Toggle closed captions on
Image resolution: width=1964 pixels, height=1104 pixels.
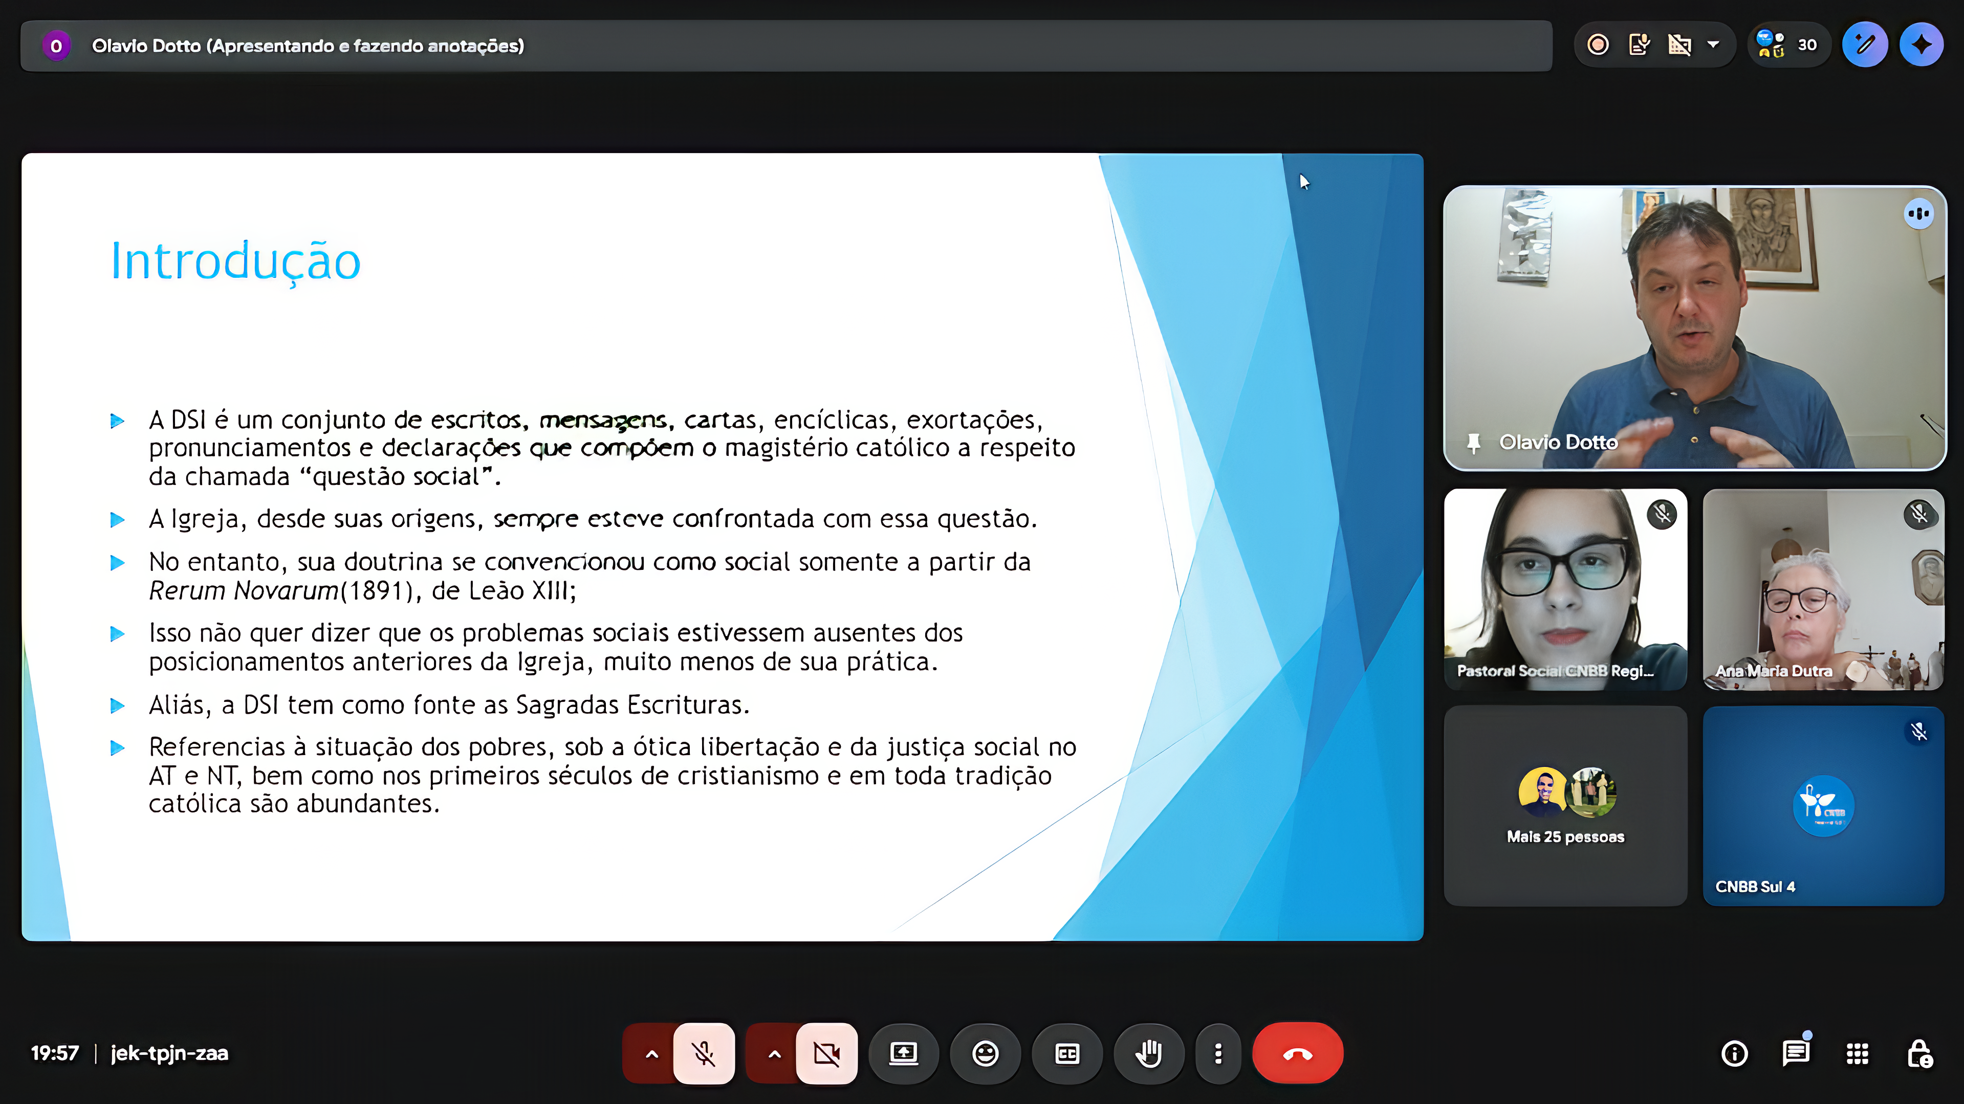tap(1066, 1054)
